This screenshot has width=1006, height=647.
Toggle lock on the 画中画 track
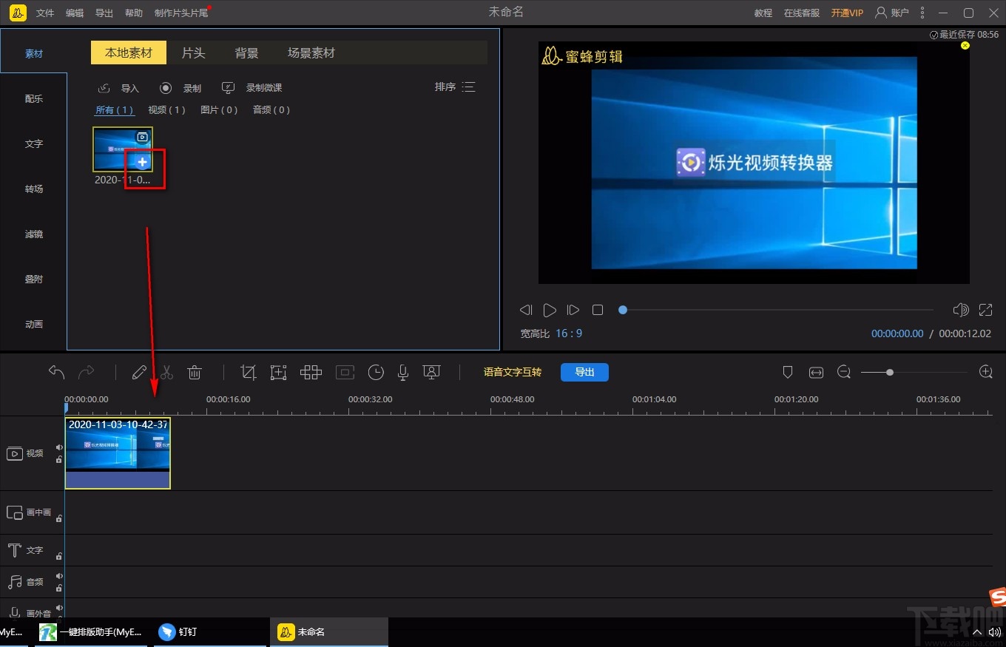tap(59, 518)
